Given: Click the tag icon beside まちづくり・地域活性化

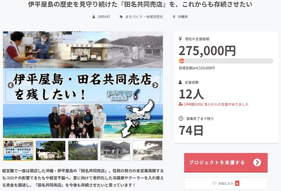Looking at the screenshot, I should [121, 17].
